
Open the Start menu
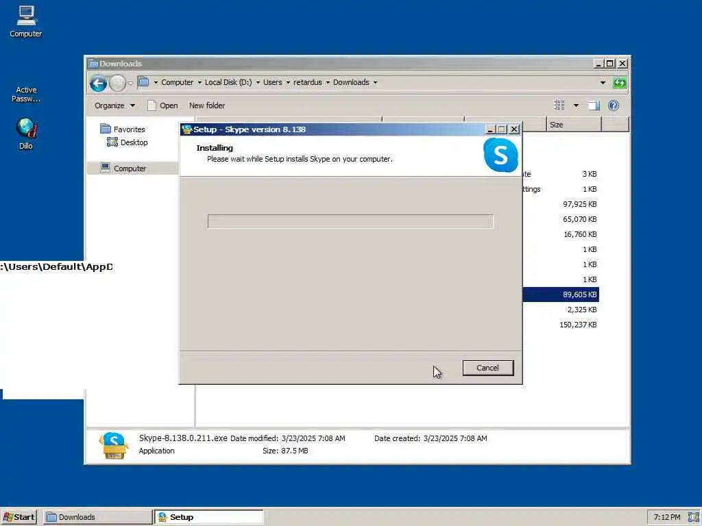click(19, 517)
